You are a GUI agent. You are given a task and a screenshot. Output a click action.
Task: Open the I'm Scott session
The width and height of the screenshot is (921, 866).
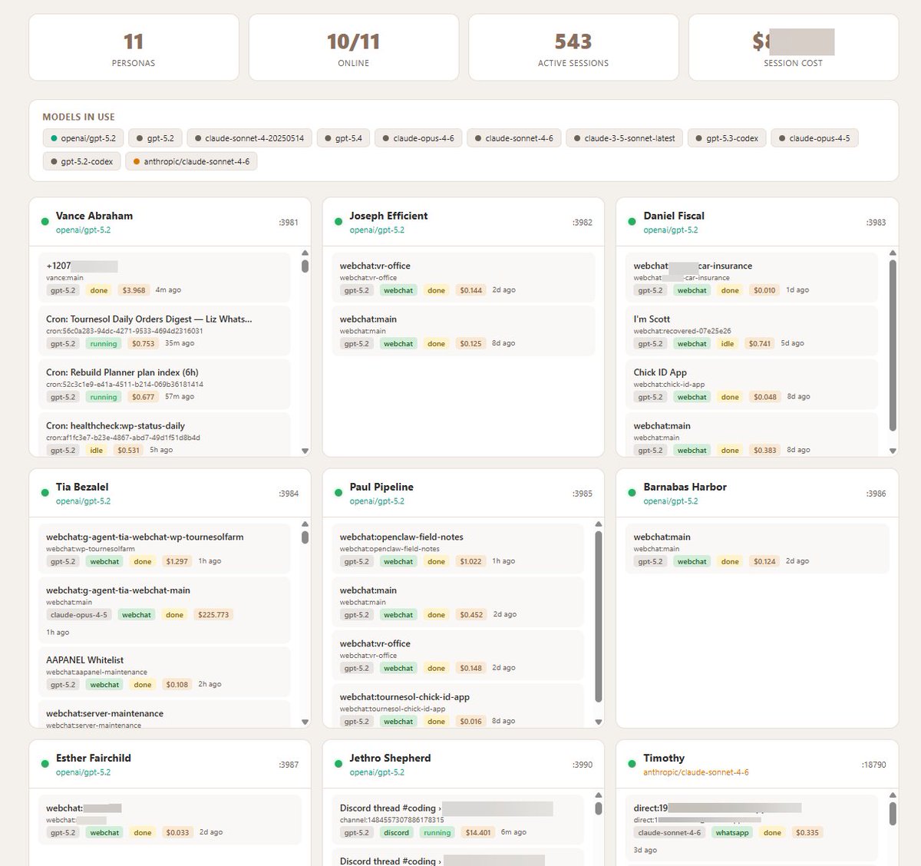[x=751, y=330]
